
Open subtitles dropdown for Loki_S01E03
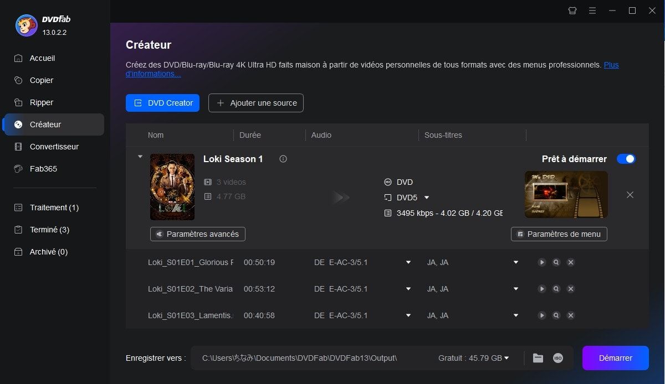click(x=516, y=315)
